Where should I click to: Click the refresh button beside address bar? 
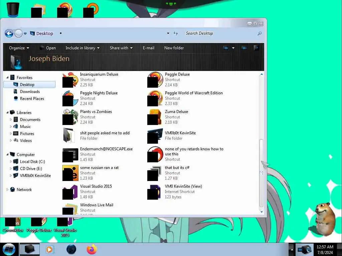(x=176, y=33)
